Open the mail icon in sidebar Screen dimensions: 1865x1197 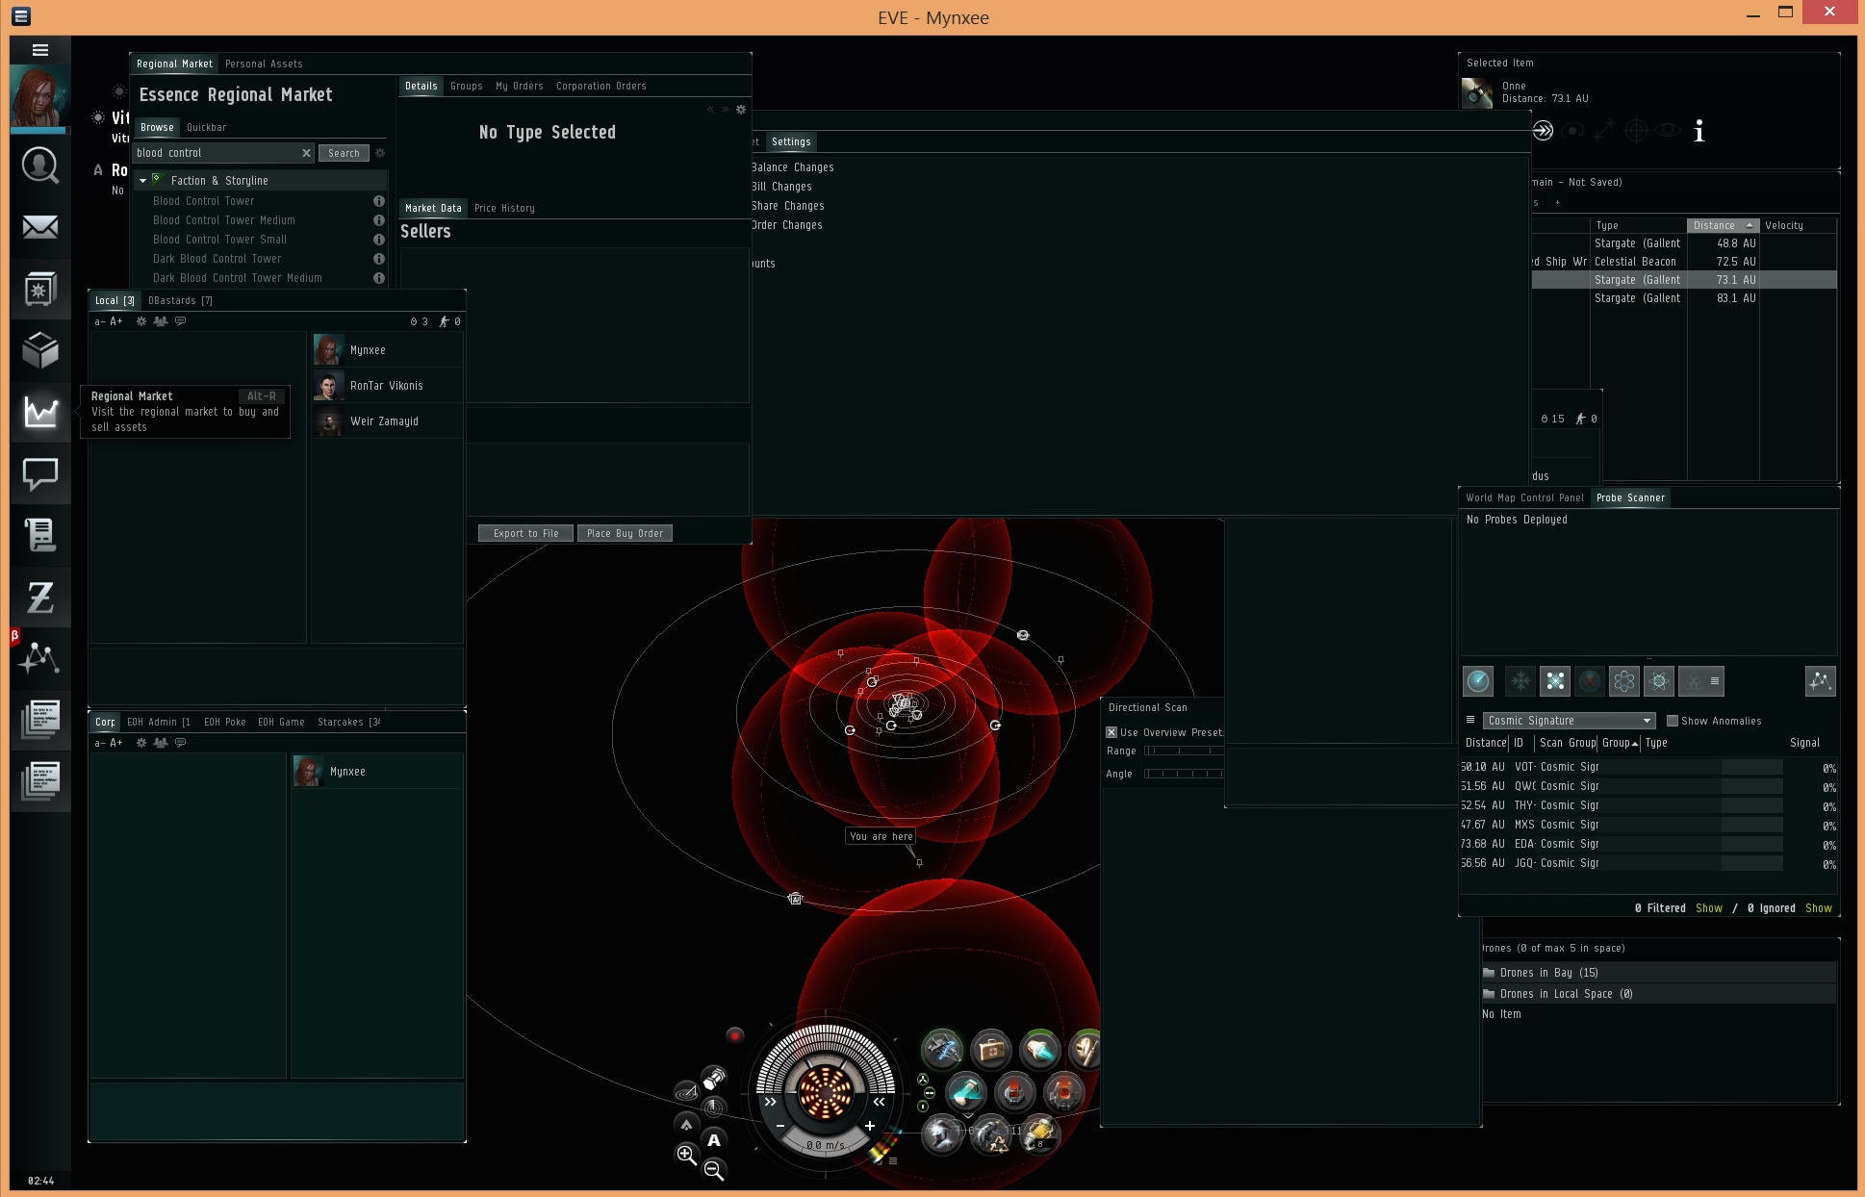pos(39,227)
